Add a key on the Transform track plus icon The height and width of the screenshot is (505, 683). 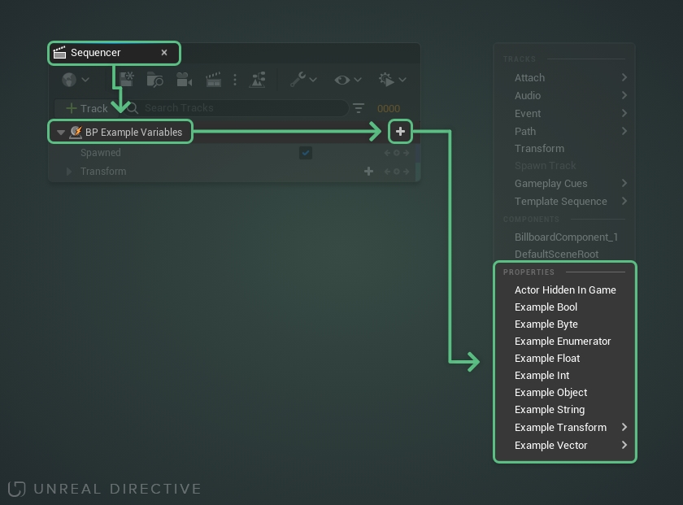coord(368,172)
